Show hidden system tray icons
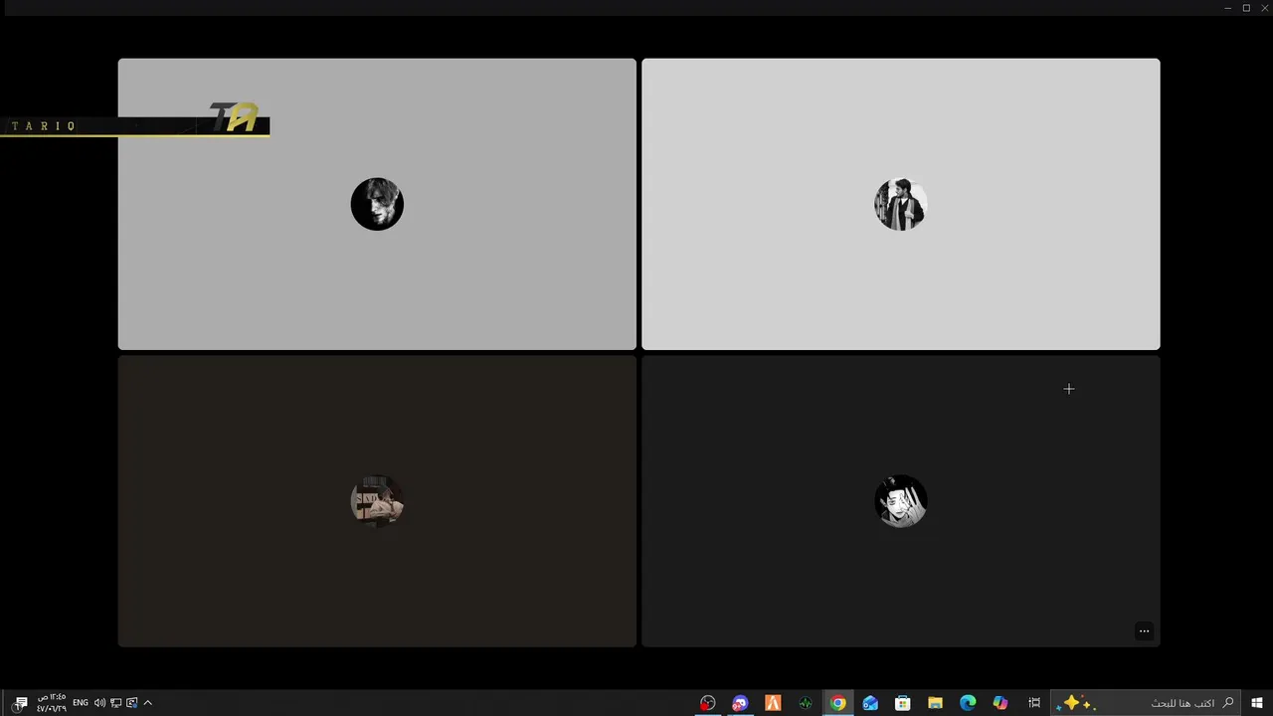Screen dimensions: 1273x716 (147, 703)
